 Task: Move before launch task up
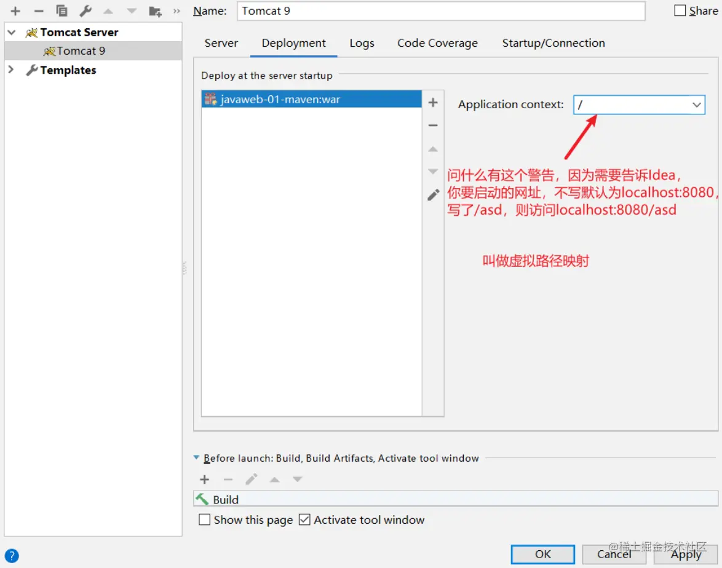[x=275, y=479]
